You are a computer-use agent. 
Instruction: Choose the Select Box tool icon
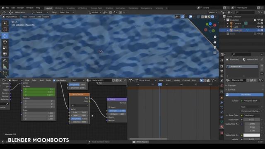[5, 23]
